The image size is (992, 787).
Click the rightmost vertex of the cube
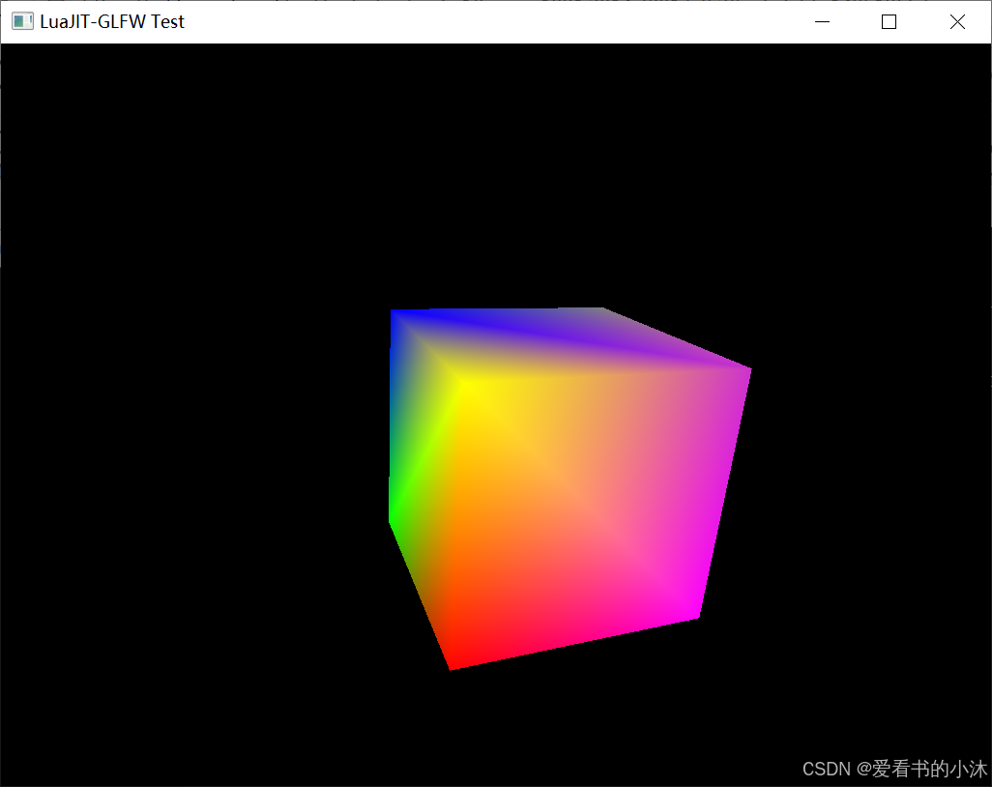click(x=749, y=369)
